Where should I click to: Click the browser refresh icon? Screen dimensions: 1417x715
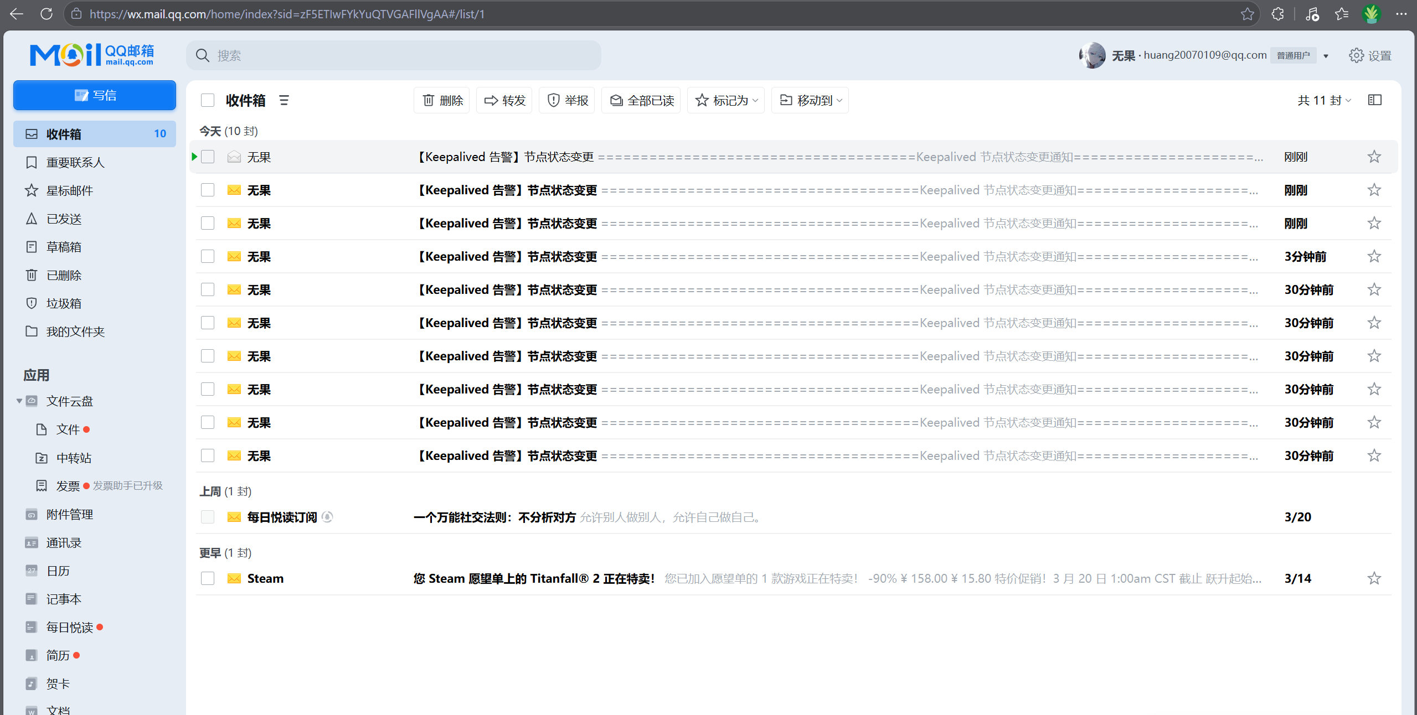tap(47, 14)
